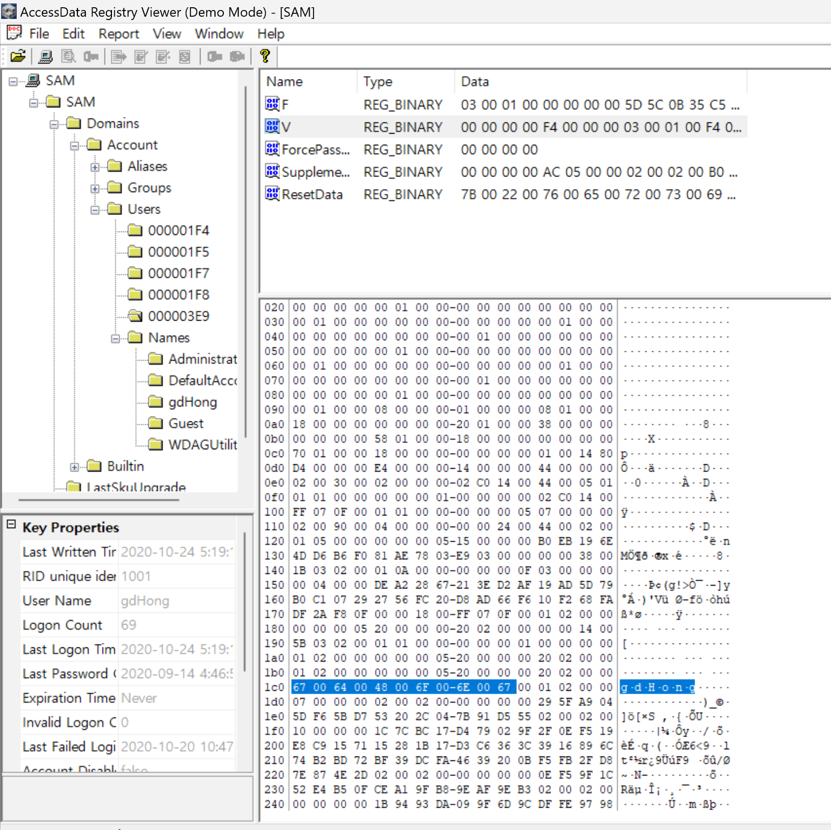Click the Suppleme... value icon
Image resolution: width=831 pixels, height=830 pixels.
272,171
